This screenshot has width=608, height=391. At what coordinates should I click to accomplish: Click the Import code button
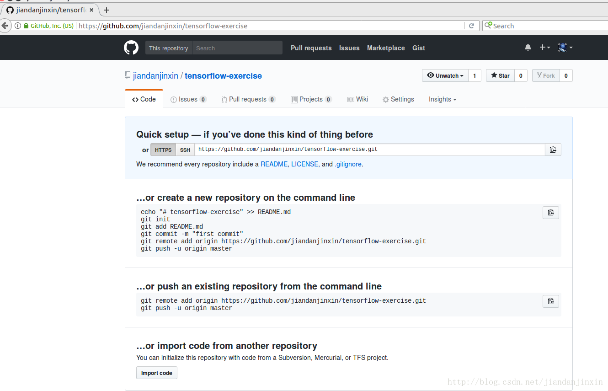click(157, 373)
